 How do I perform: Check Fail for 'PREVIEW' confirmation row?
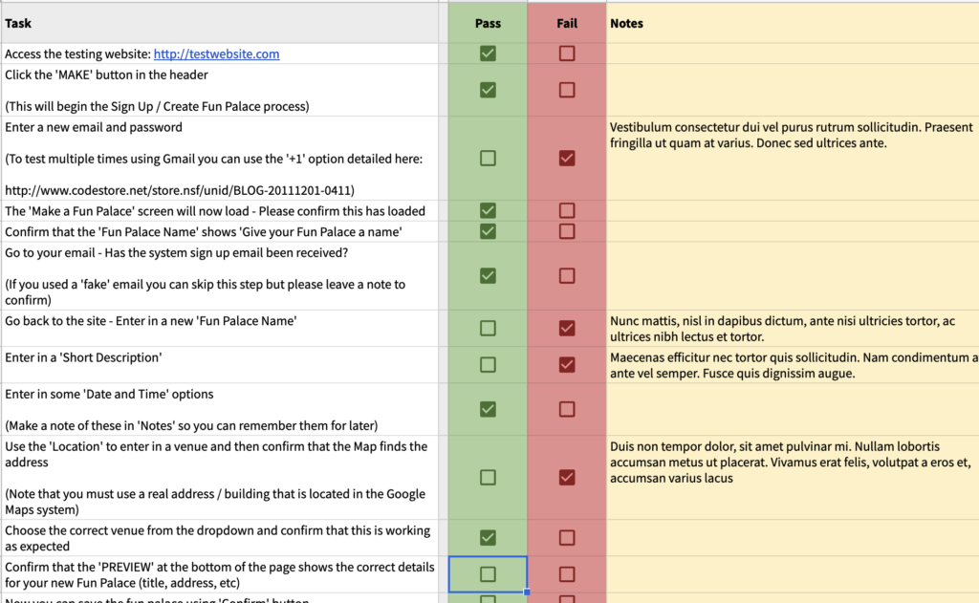[567, 574]
